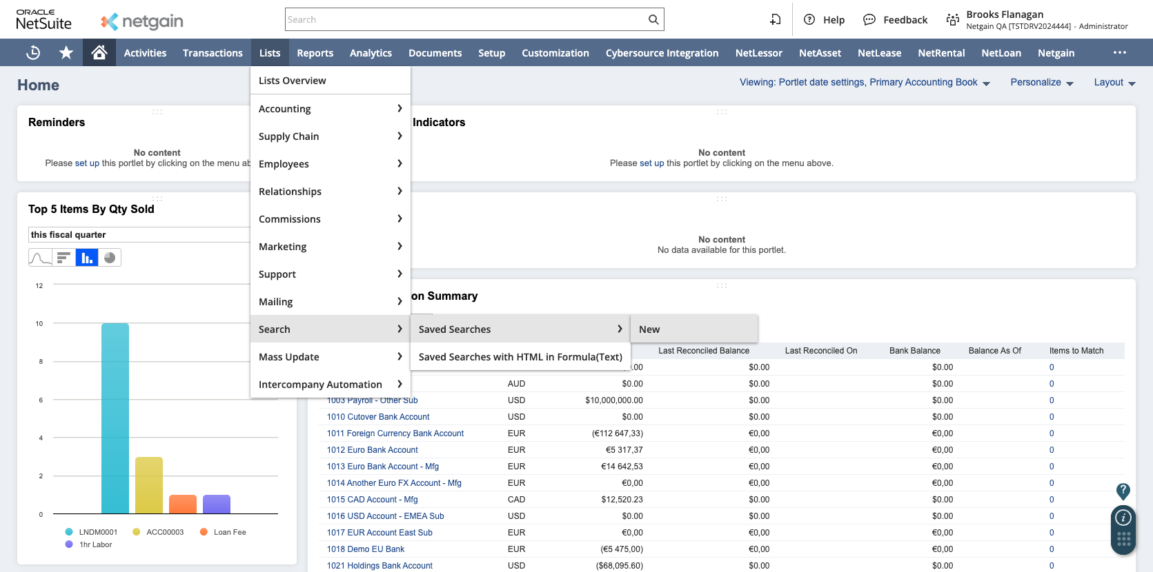Select New under Saved Searches submenu

[x=649, y=329]
